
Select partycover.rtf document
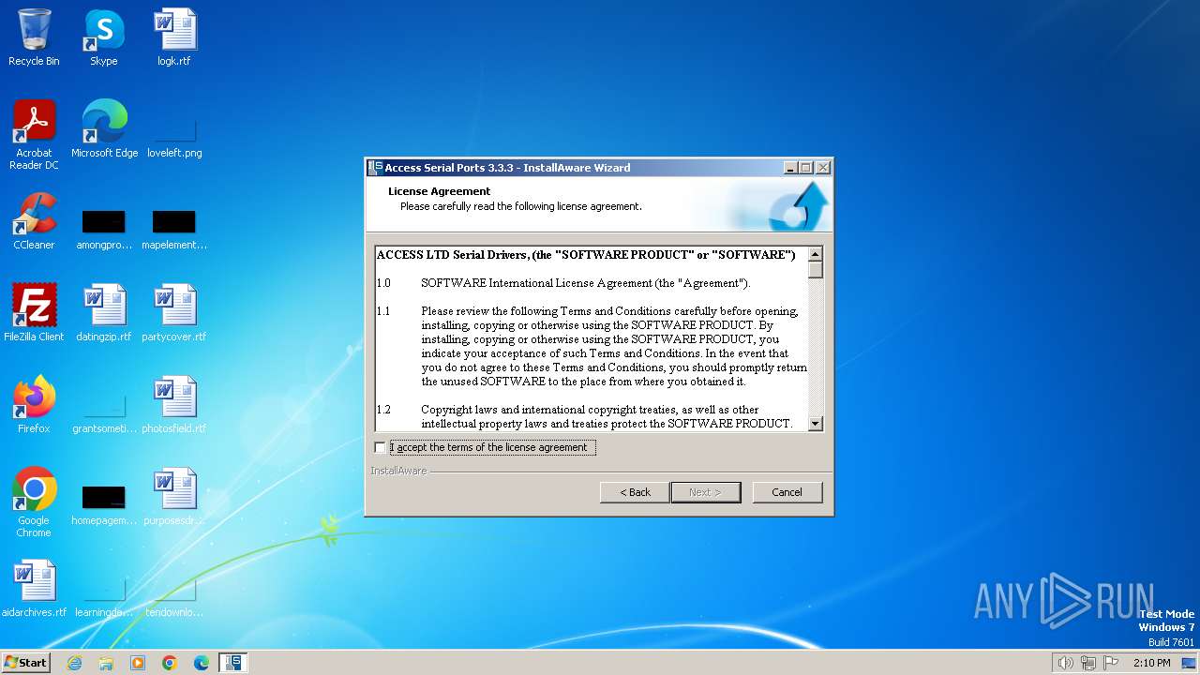(x=174, y=314)
